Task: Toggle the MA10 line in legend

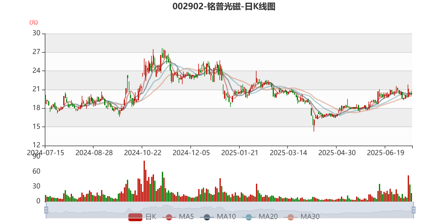Action: [x=218, y=217]
